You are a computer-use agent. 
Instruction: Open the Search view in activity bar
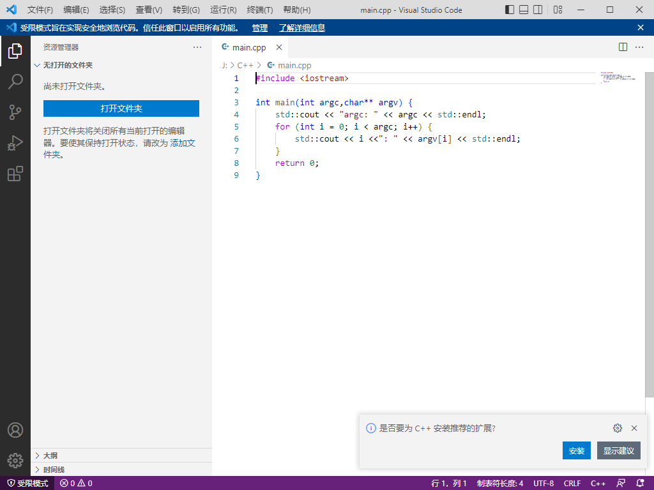pyautogui.click(x=15, y=82)
